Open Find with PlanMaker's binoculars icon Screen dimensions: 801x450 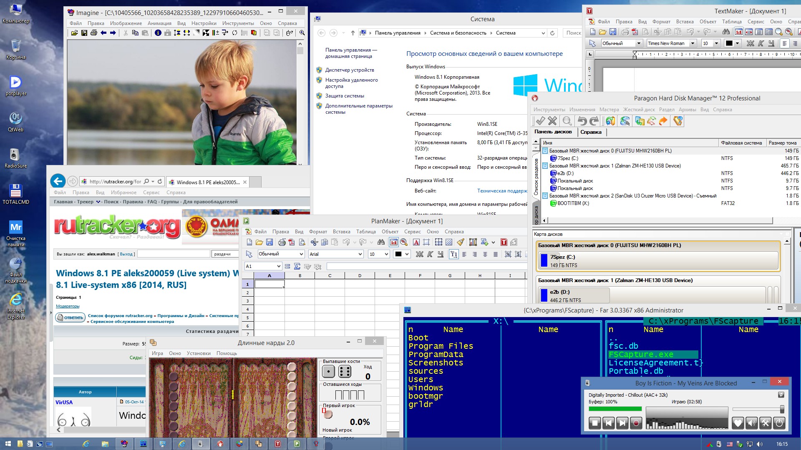click(381, 242)
